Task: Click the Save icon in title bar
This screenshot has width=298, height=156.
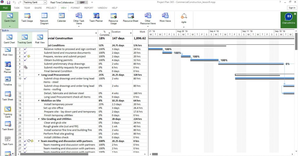Action: click(8, 2)
